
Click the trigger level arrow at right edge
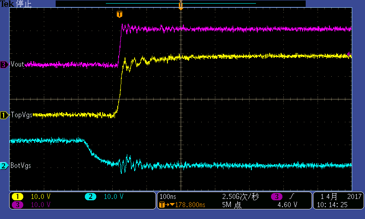tap(349, 54)
